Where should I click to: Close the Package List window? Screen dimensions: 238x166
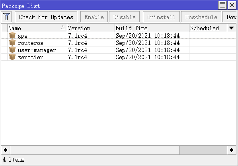pos(232,5)
